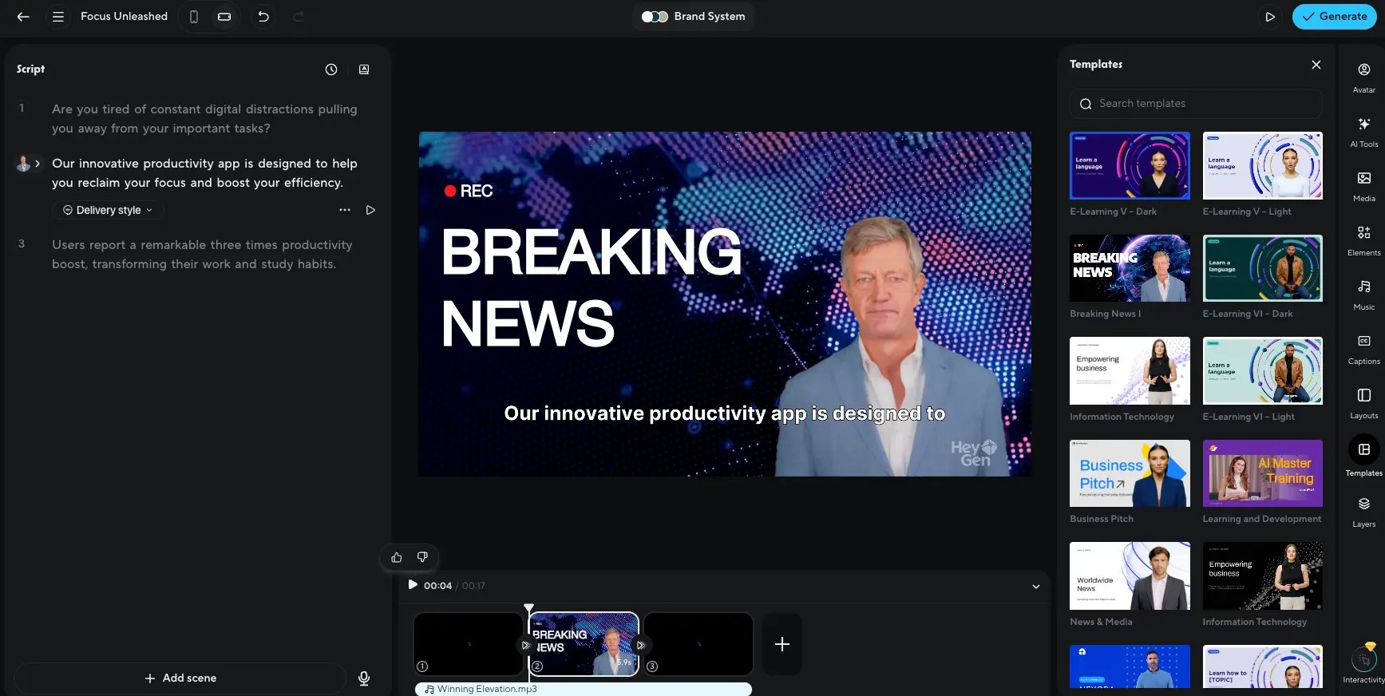
Task: Expand the avatar options on scene 2
Action: click(38, 164)
